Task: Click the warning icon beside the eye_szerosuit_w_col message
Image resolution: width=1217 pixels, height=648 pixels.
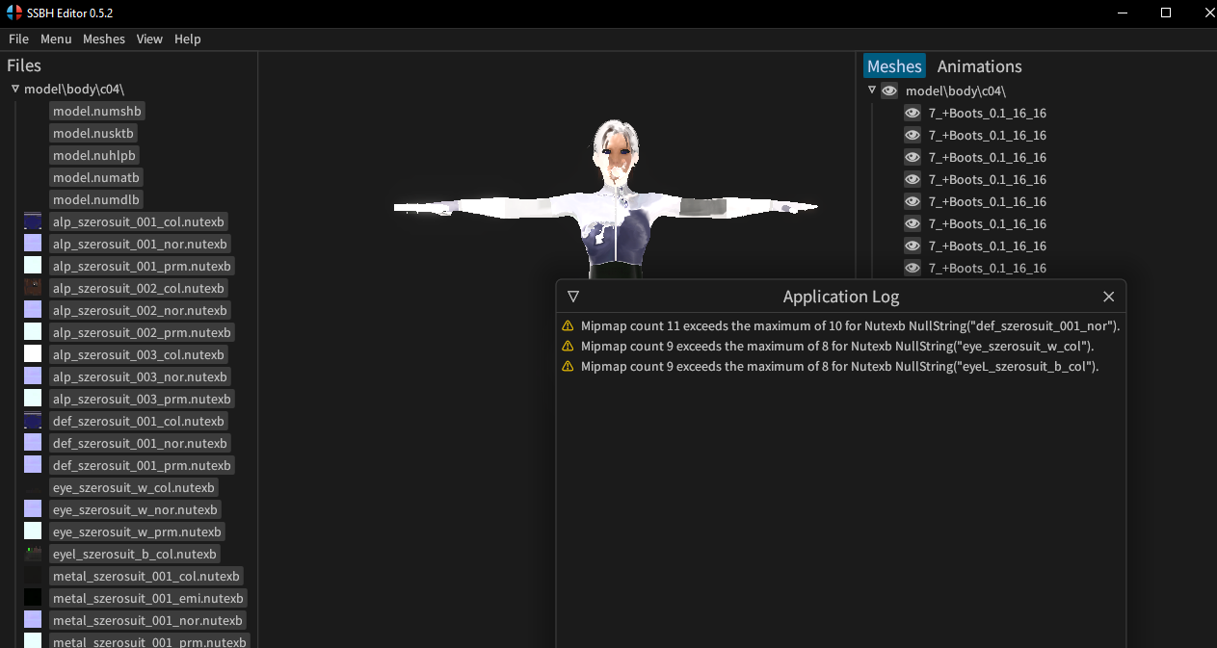Action: coord(568,346)
